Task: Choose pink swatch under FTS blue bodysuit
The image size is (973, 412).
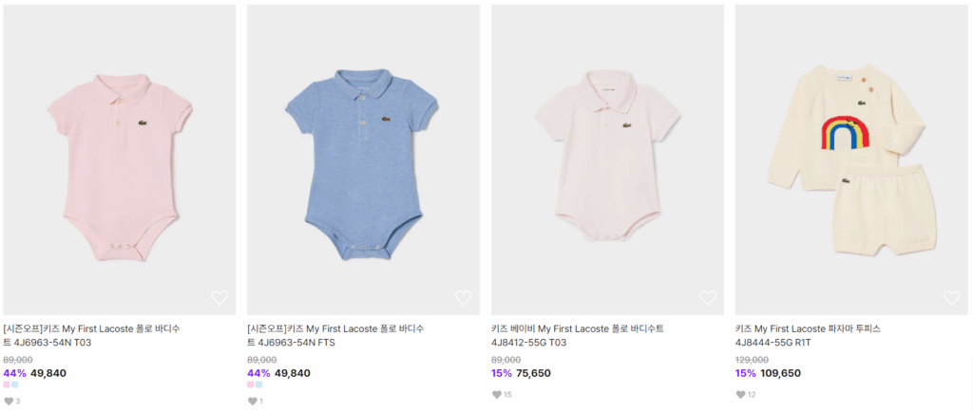Action: 251,385
